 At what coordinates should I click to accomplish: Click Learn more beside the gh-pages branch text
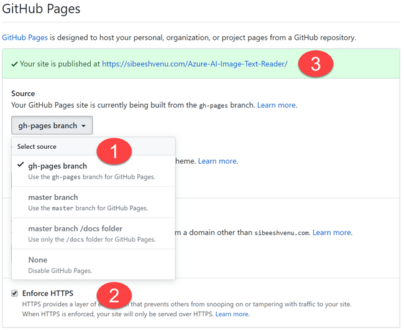pyautogui.click(x=276, y=105)
